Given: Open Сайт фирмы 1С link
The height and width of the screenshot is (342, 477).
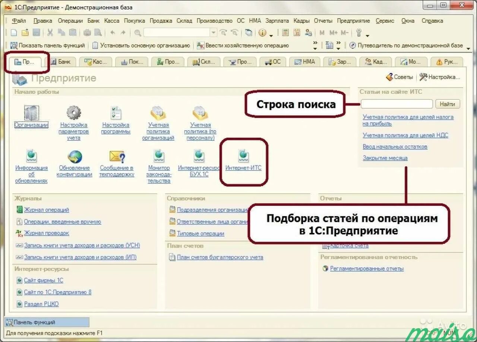Looking at the screenshot, I should (x=44, y=280).
